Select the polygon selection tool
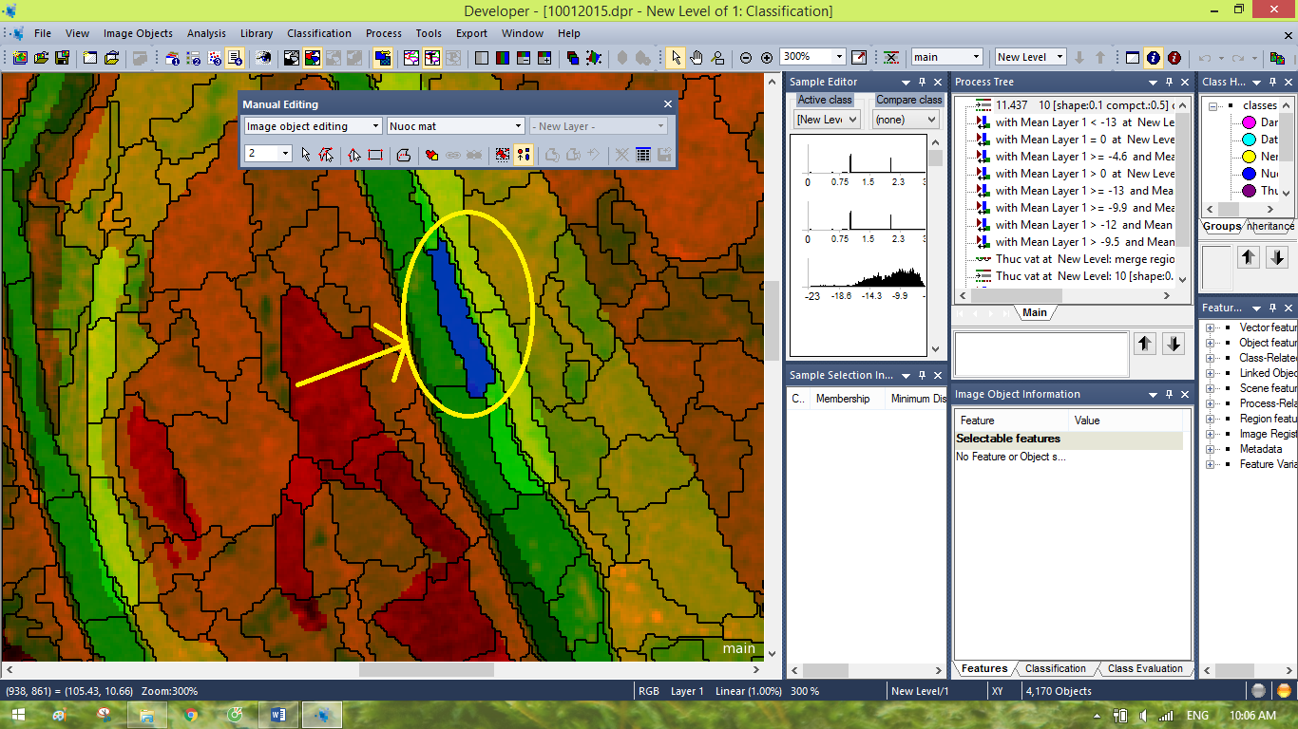 point(327,154)
